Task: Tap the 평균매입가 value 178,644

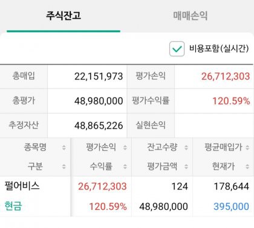Action: tap(231, 186)
